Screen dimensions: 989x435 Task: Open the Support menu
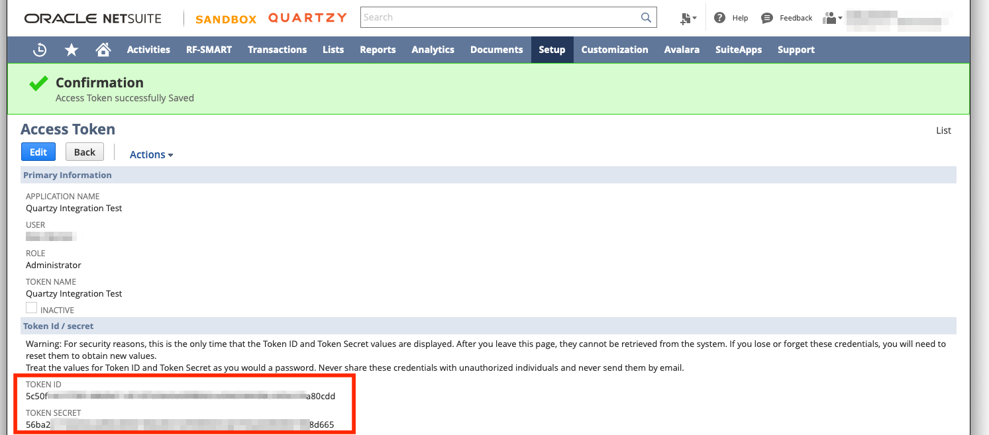[x=796, y=50]
